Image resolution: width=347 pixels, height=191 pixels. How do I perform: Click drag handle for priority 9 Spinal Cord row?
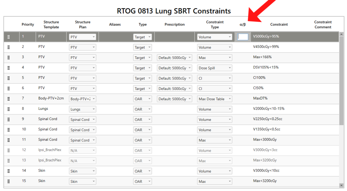8,119
